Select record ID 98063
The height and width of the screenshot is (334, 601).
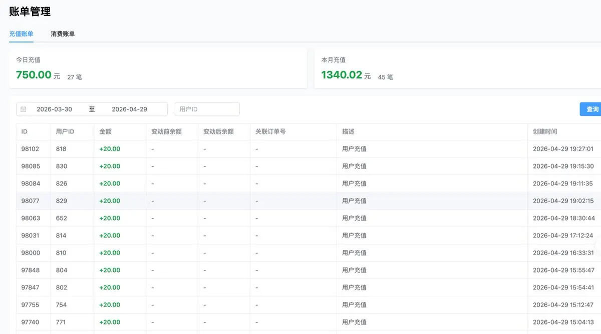(x=31, y=218)
